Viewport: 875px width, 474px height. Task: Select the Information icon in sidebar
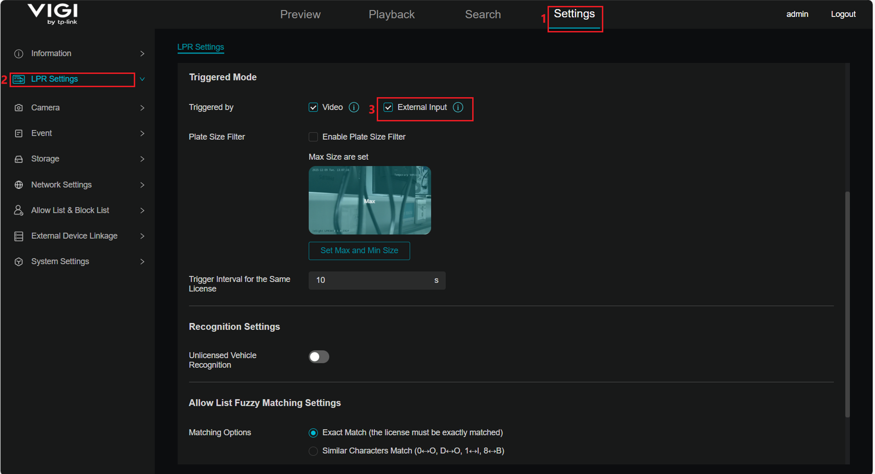[18, 53]
